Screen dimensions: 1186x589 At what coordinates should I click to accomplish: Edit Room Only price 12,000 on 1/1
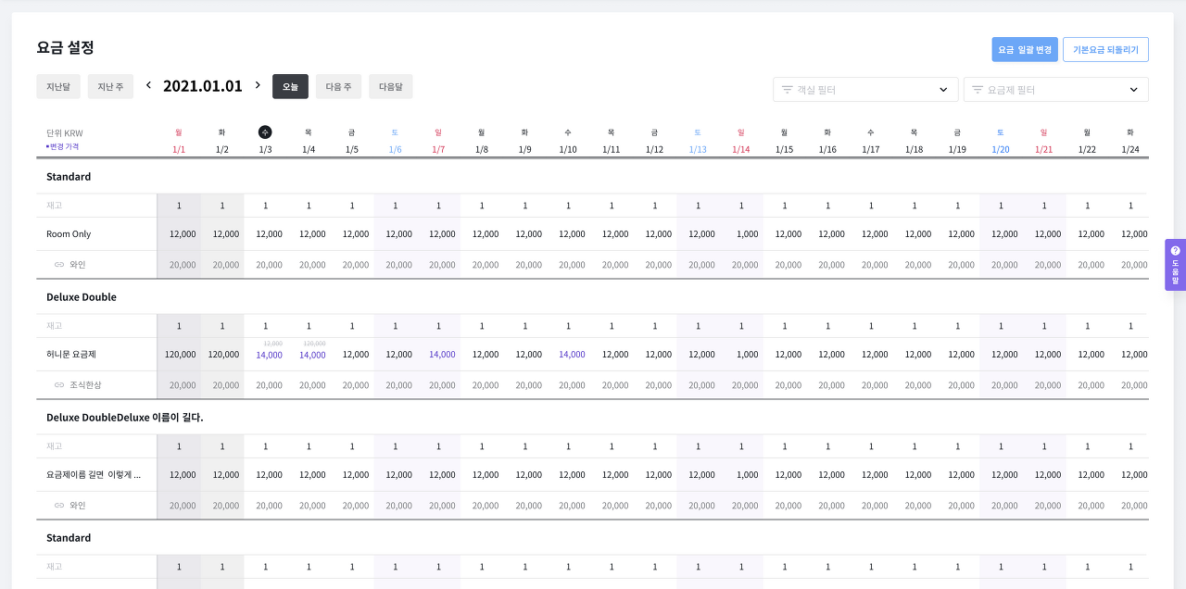[x=183, y=234]
